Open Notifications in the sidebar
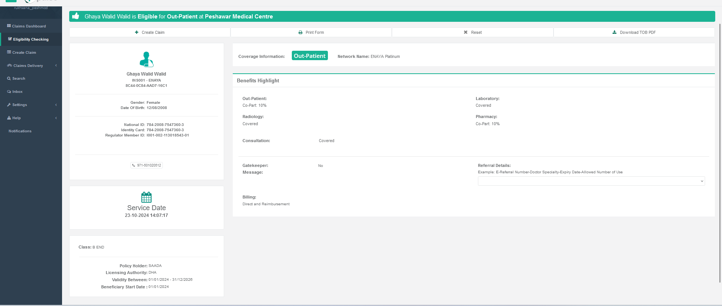Viewport: 722px width, 306px height. (20, 131)
